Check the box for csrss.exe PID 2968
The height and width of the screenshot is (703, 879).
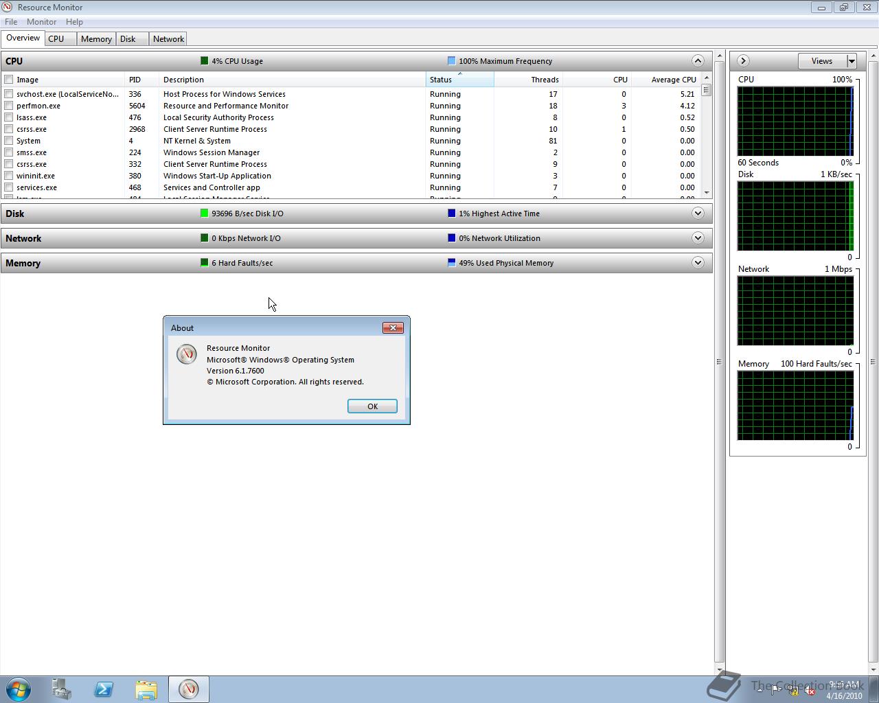9,129
